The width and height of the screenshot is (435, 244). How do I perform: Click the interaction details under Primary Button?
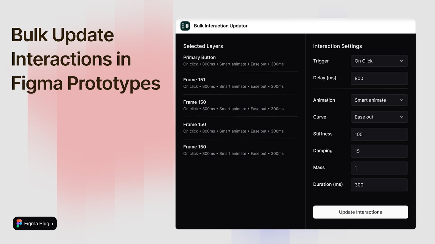pyautogui.click(x=233, y=64)
